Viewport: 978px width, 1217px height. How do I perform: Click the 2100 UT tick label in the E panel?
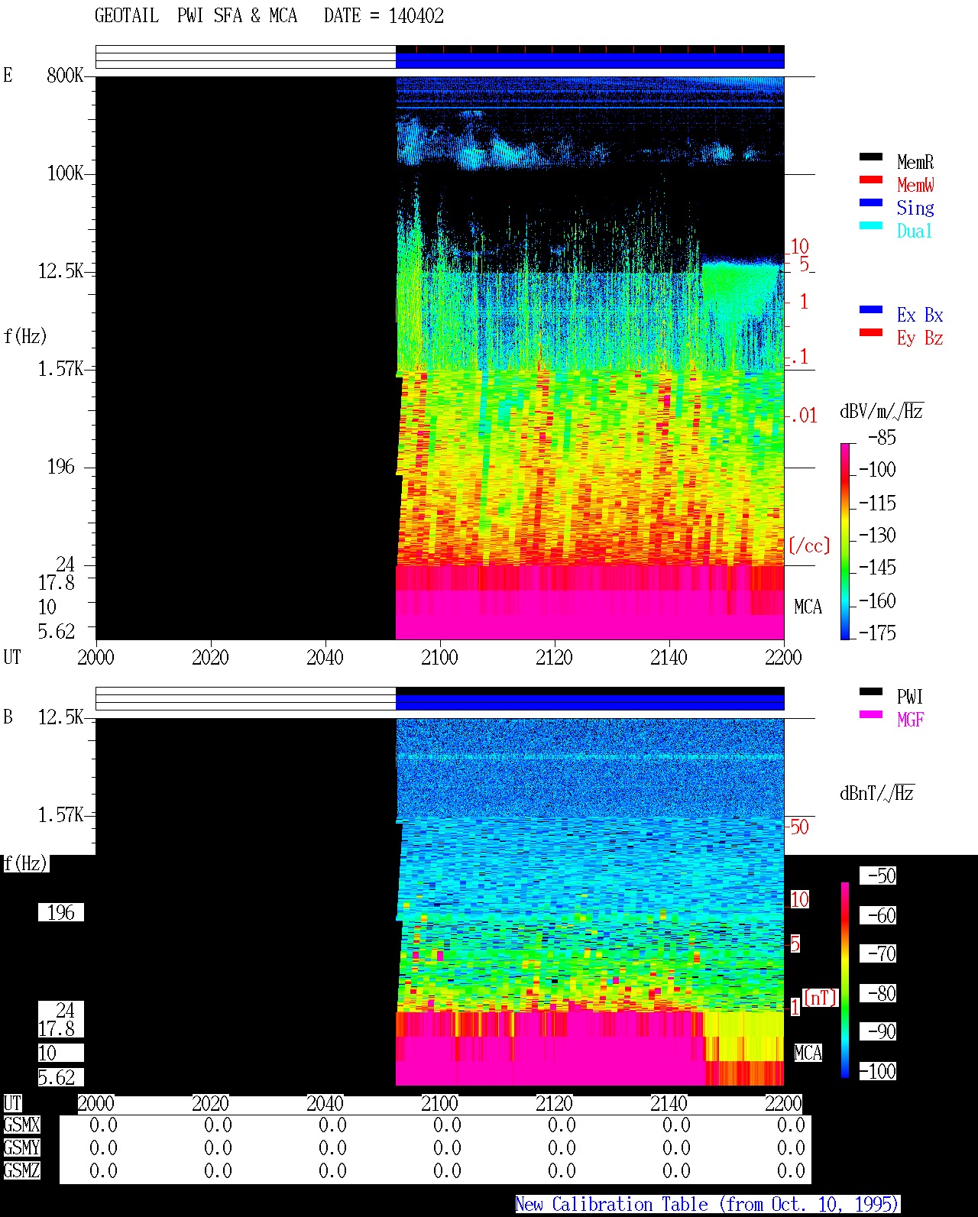[x=439, y=658]
